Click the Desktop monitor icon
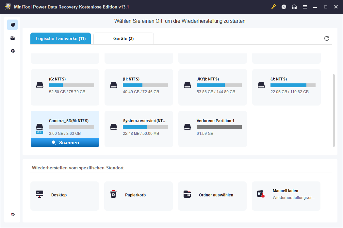This screenshot has width=343, height=228. 40,194
